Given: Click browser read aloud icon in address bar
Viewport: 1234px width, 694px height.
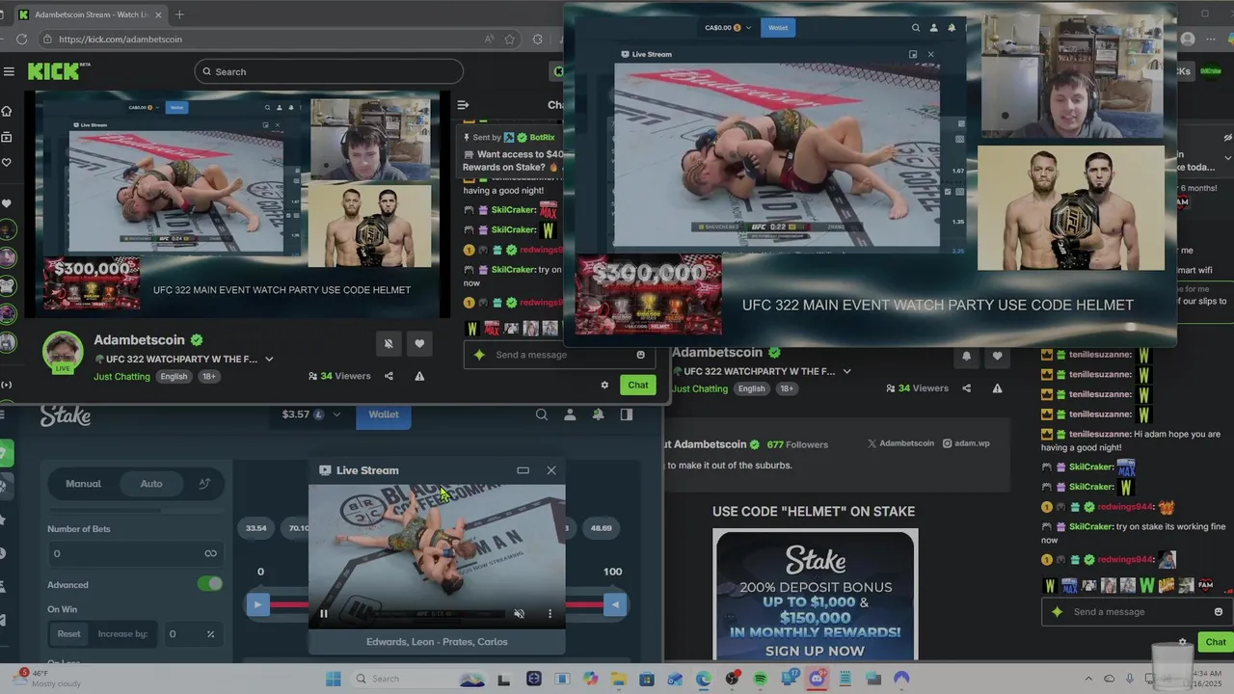Looking at the screenshot, I should pyautogui.click(x=490, y=40).
